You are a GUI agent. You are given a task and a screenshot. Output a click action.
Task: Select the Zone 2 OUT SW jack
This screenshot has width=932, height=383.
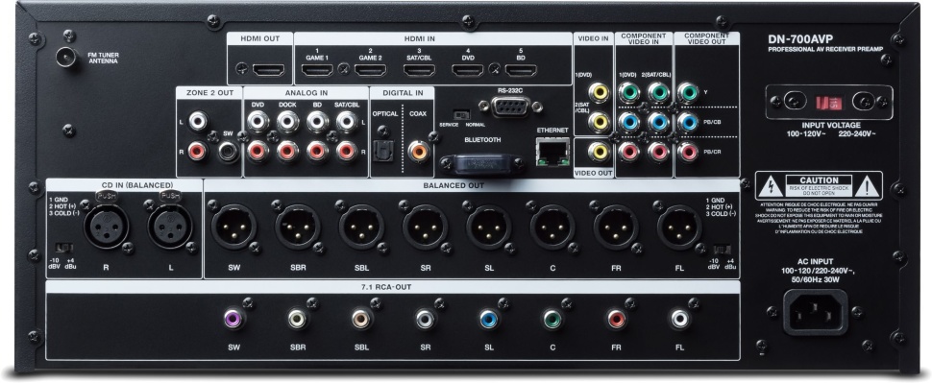pyautogui.click(x=227, y=152)
